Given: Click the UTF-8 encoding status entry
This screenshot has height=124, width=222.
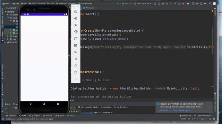Looking at the screenshot, I should click(195, 119).
